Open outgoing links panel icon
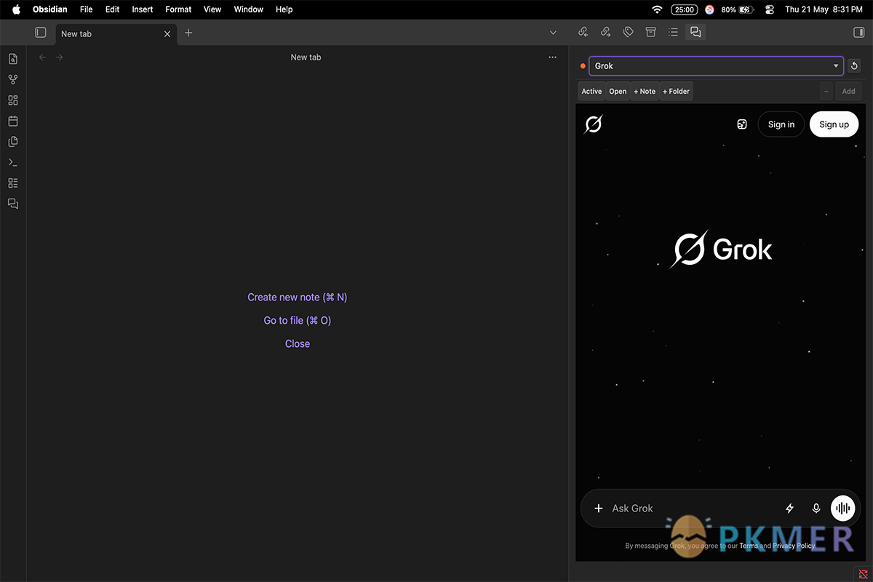The height and width of the screenshot is (582, 873). (x=605, y=32)
